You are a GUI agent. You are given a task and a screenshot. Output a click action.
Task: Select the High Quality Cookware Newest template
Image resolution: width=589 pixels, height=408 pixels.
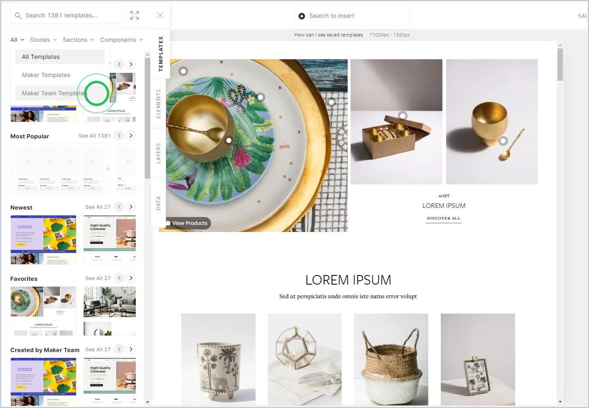[110, 240]
